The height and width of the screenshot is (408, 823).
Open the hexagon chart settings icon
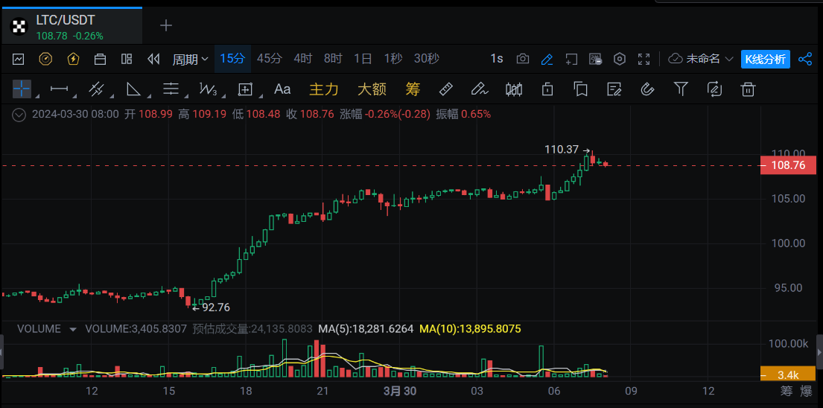click(x=619, y=59)
